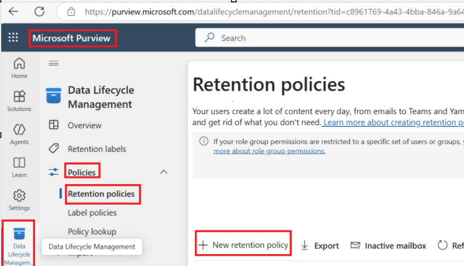Select Data Lifecycle Management rail icon
The image size is (464, 266).
[19, 245]
